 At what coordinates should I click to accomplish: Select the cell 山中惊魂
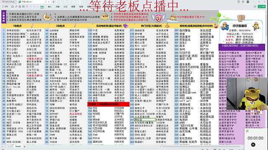tap(139, 37)
